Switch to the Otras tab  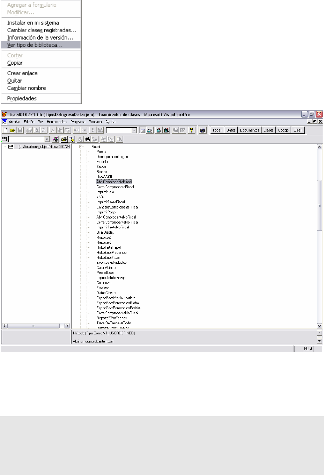tap(298, 130)
